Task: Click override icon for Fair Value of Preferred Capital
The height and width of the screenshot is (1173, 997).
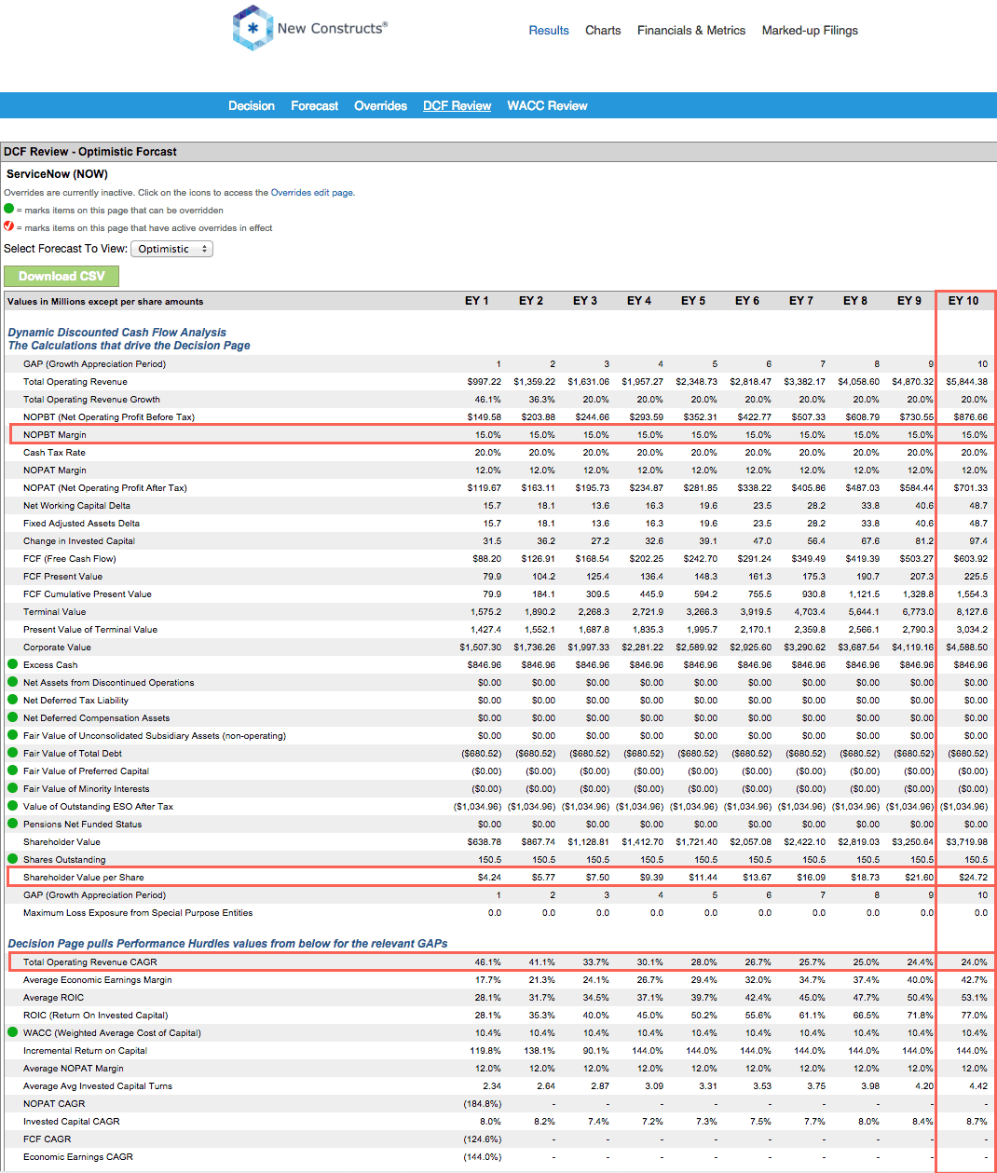Action: [13, 771]
